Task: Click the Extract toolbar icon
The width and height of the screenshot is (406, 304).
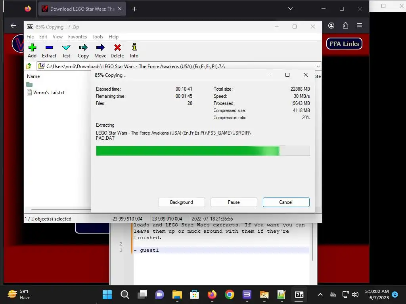Action: (x=49, y=51)
